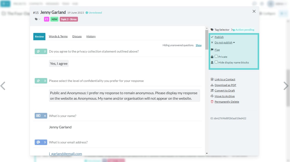Click the flag icon
The height and width of the screenshot is (162, 290).
[x=212, y=50]
